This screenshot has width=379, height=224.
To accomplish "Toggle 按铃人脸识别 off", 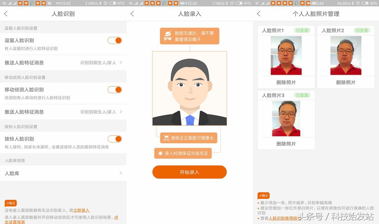I will [115, 139].
